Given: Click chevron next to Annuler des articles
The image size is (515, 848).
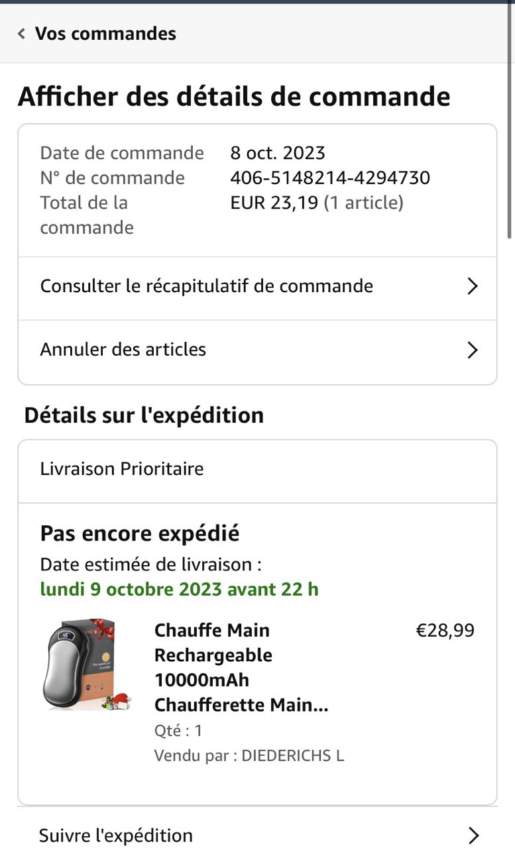Looking at the screenshot, I should 472,350.
